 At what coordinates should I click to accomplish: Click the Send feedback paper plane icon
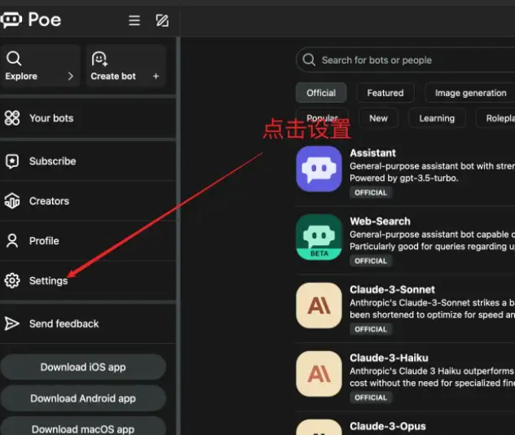coord(12,323)
